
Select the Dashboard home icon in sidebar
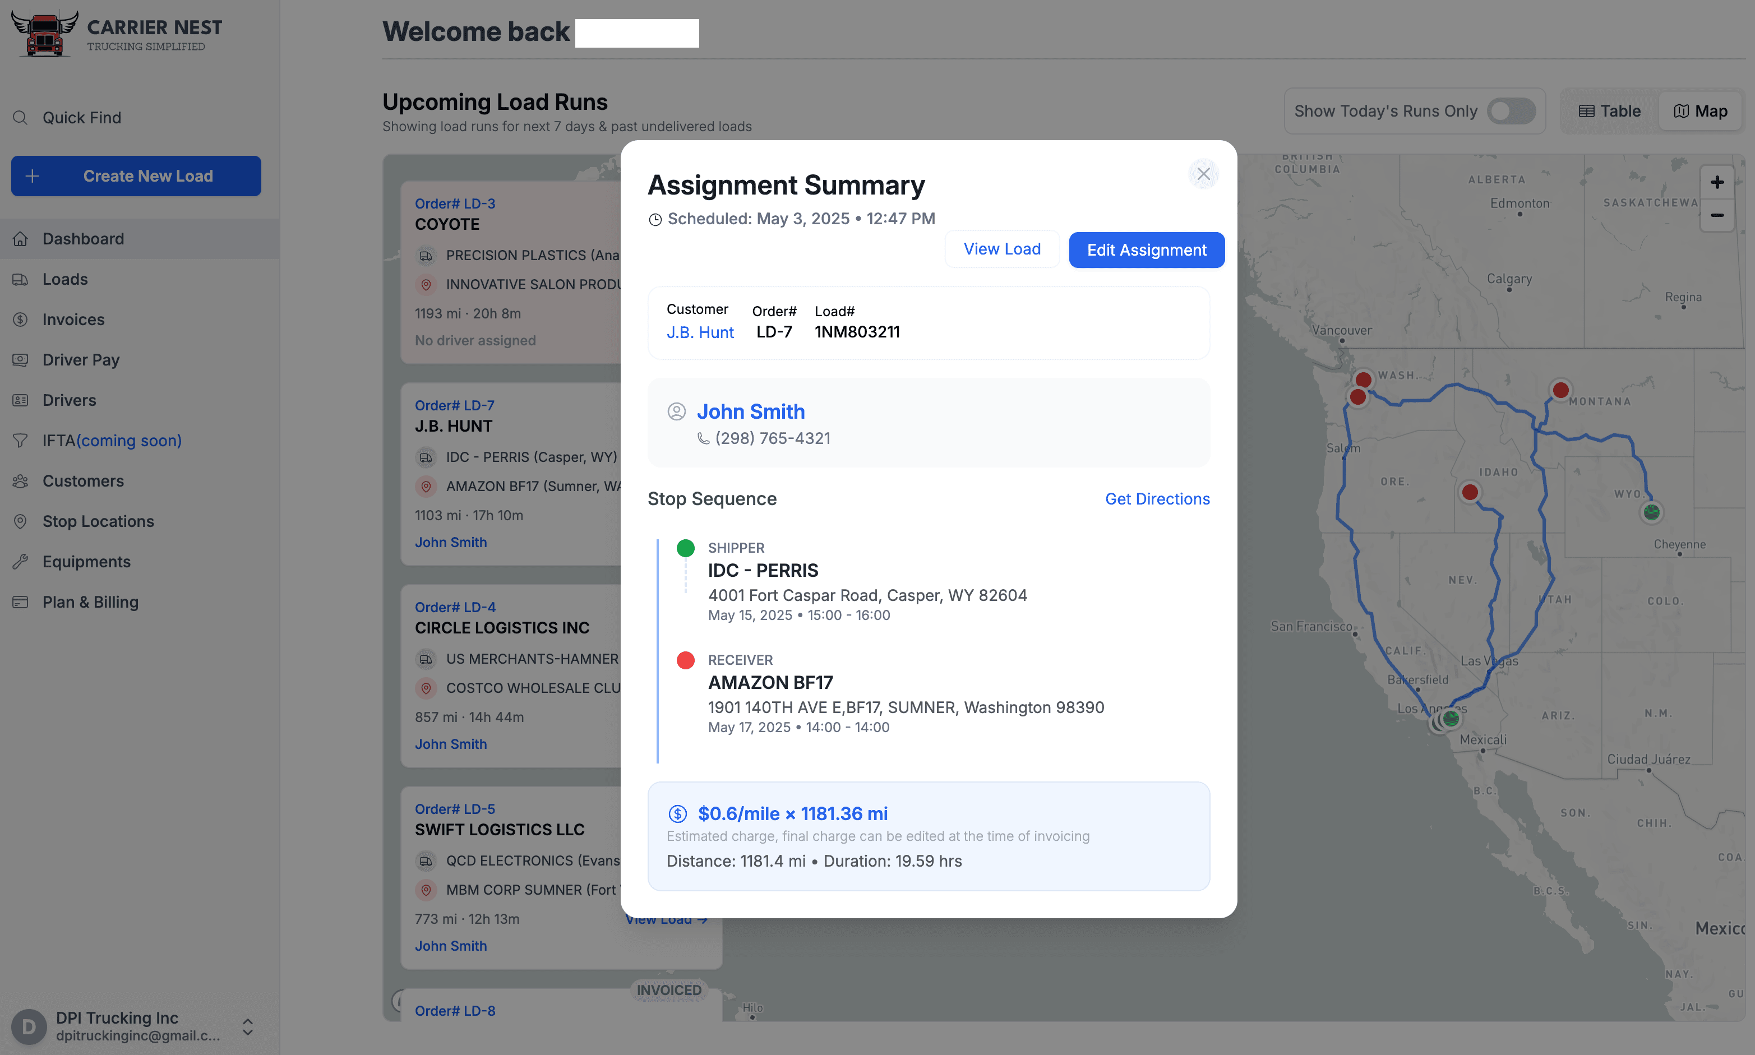point(21,238)
